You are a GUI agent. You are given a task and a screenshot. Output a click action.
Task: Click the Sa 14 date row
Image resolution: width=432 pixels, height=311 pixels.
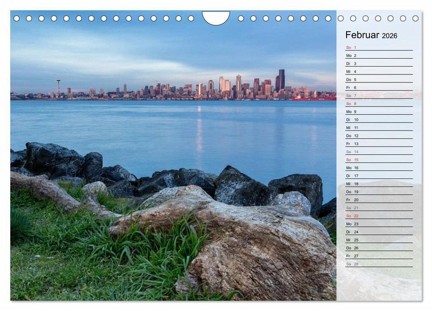click(x=379, y=152)
